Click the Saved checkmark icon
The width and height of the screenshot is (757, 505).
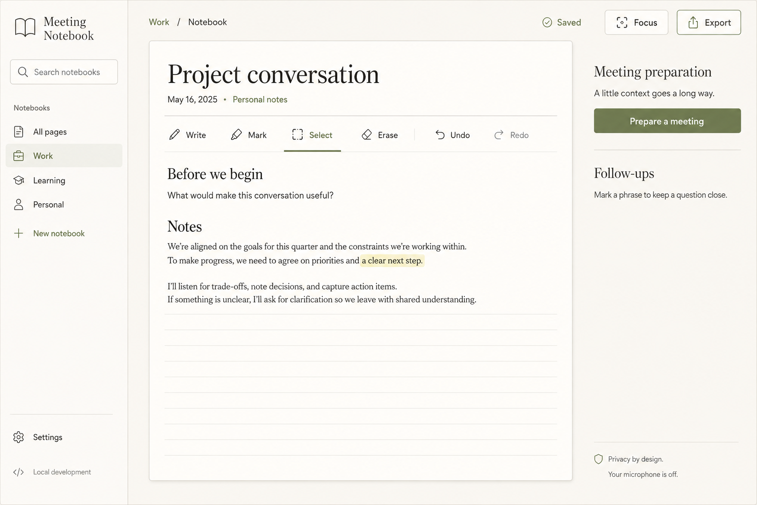coord(547,22)
